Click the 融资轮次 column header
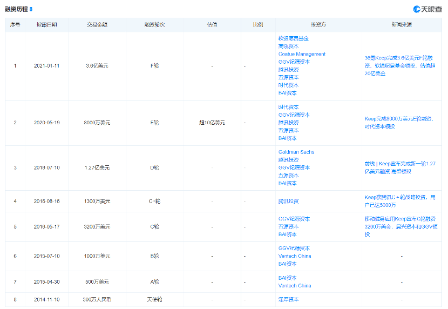 (x=154, y=25)
